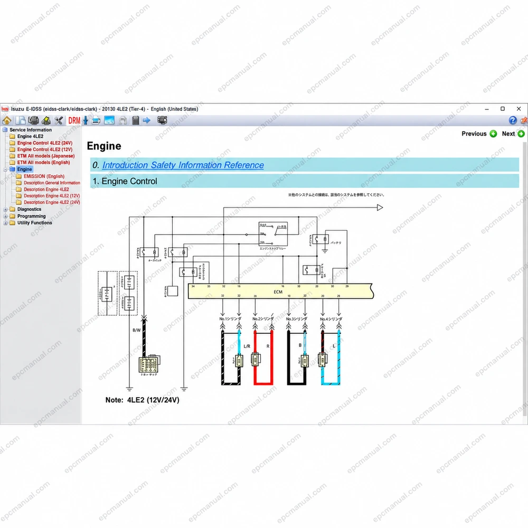Click the Service Information book icon
The height and width of the screenshot is (528, 528).
click(5, 130)
